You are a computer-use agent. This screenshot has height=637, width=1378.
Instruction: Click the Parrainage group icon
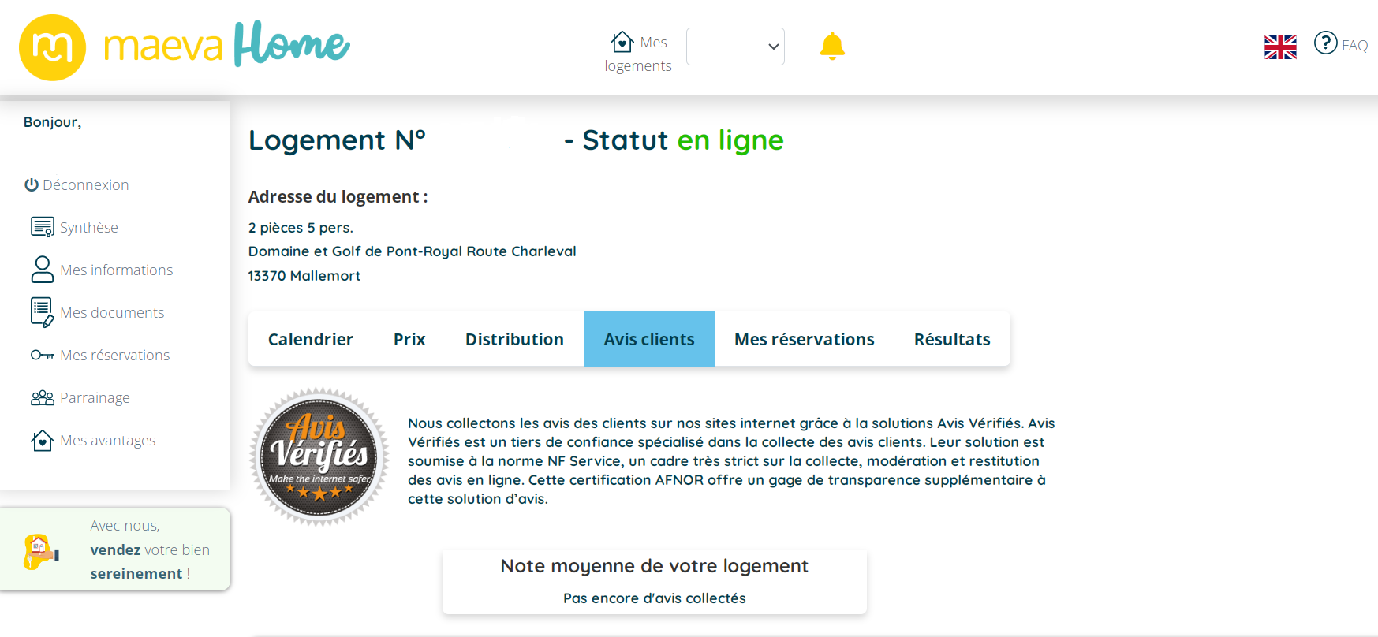click(x=42, y=397)
